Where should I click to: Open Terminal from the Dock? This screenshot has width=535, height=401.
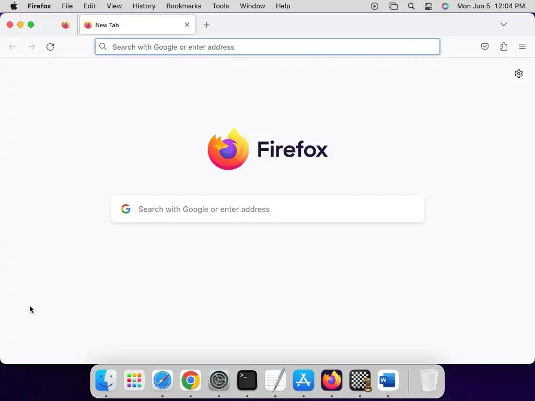(x=247, y=380)
